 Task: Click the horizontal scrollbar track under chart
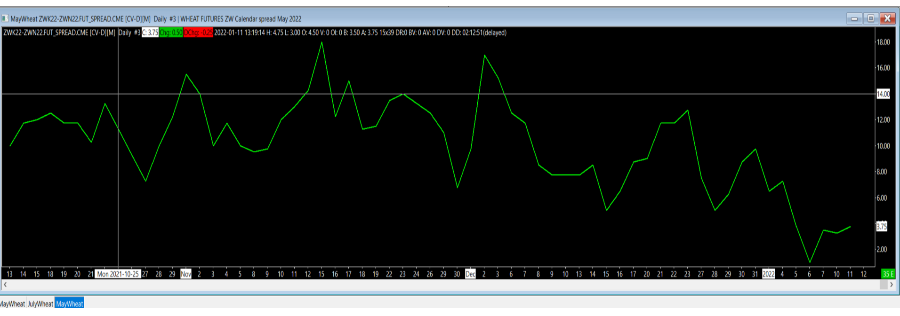447,285
